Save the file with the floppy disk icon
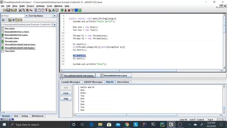227x128 pixels. point(8,10)
